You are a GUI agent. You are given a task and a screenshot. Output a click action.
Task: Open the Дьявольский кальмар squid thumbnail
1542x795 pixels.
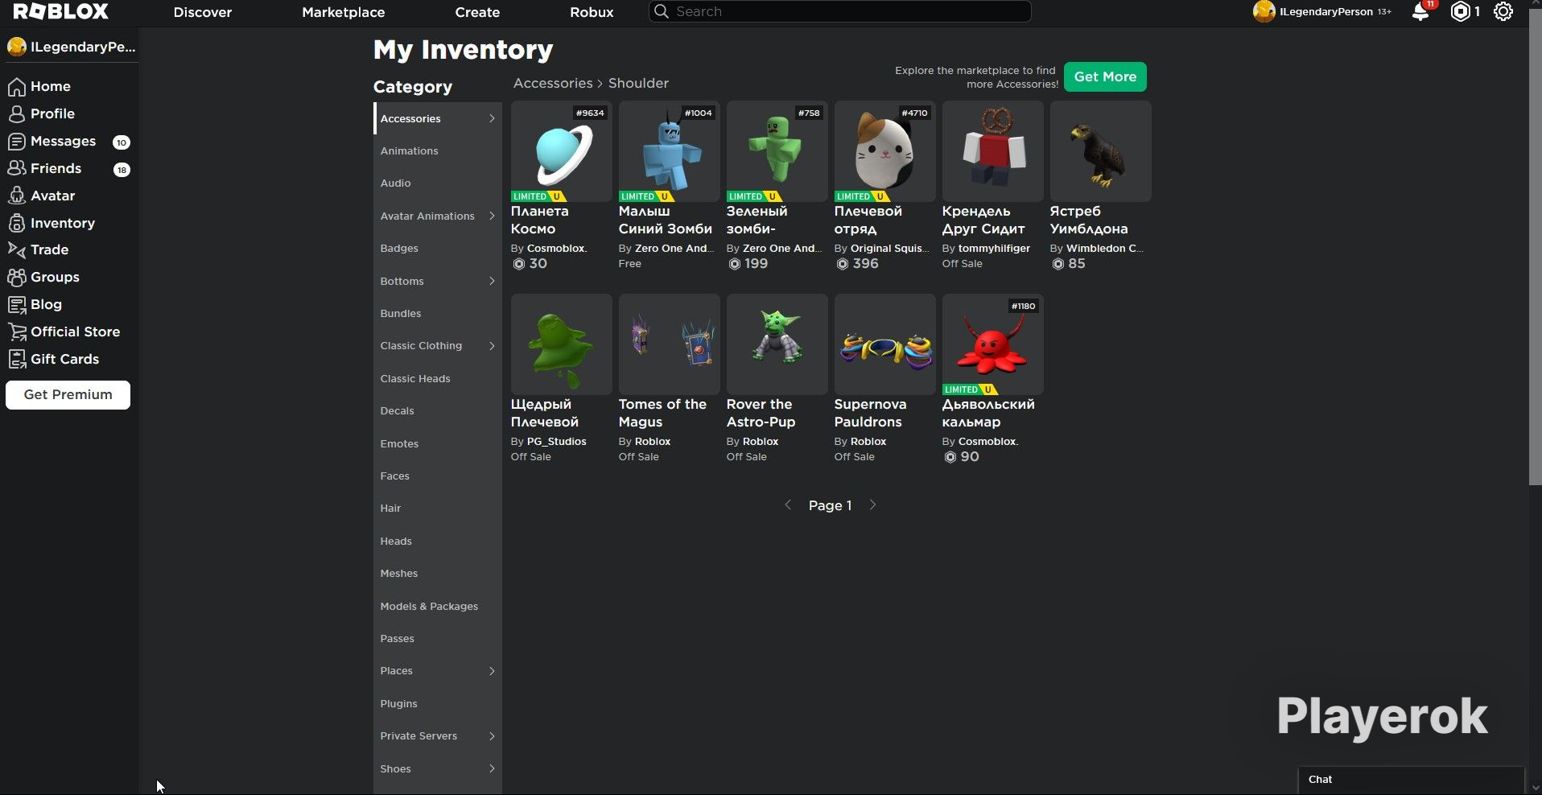click(x=993, y=344)
